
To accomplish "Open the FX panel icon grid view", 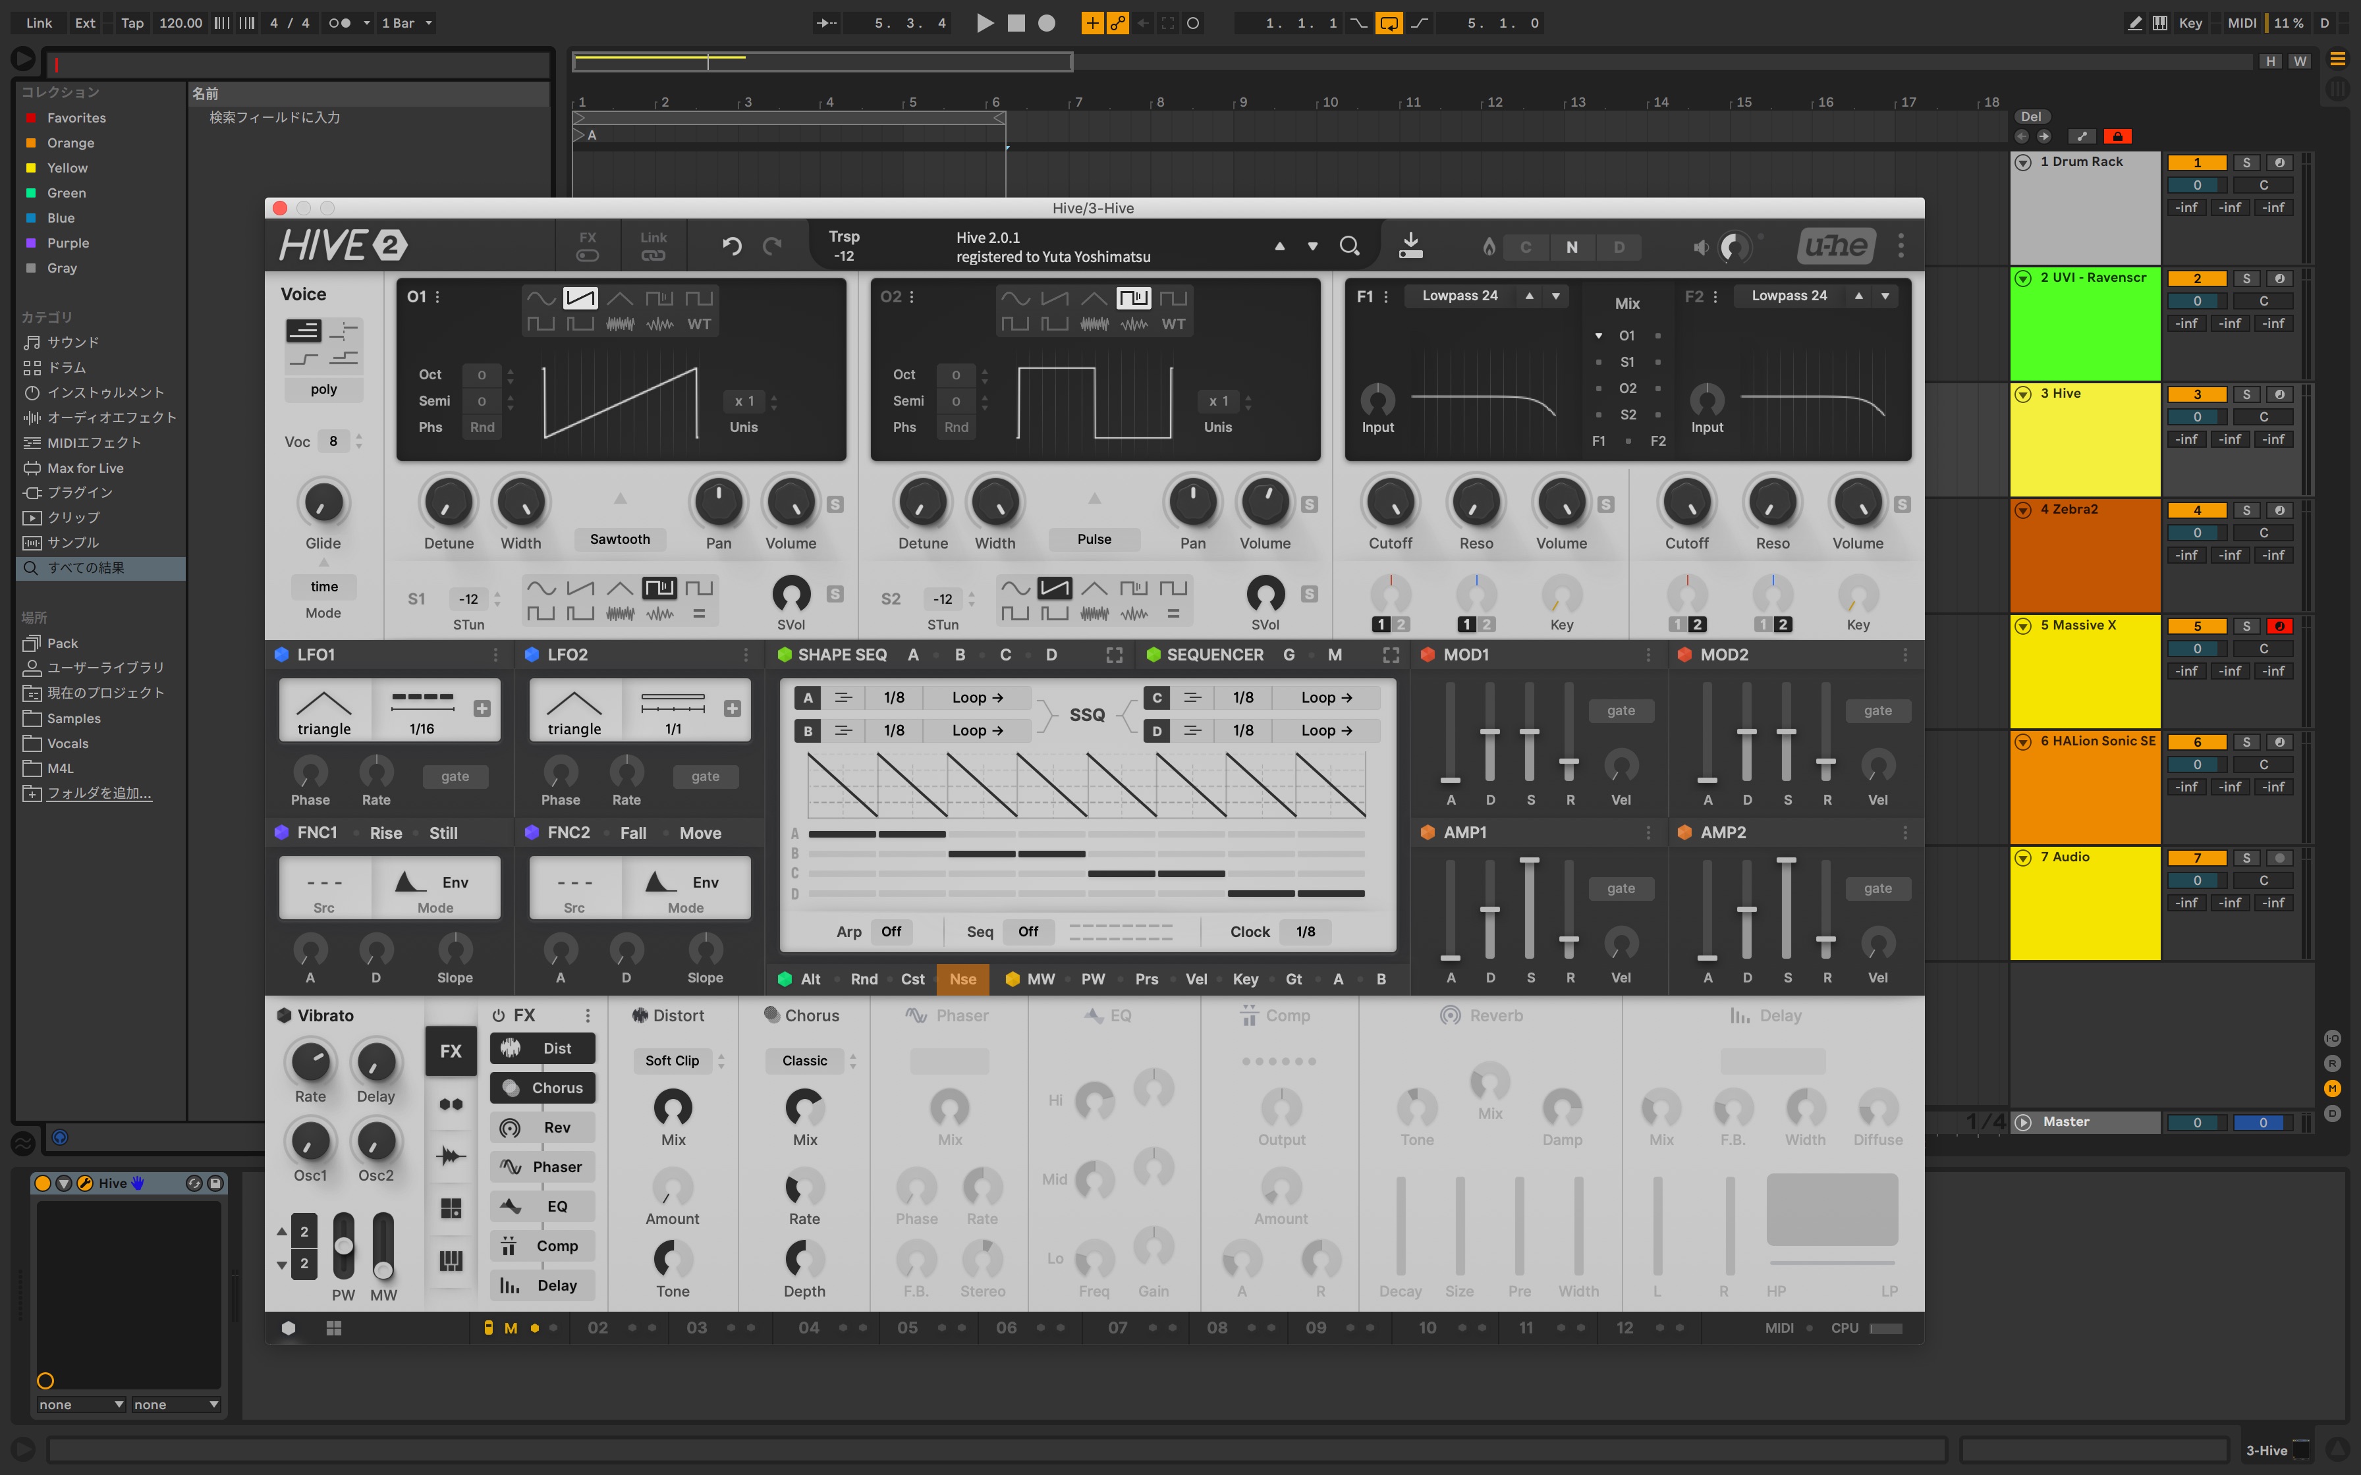I will (451, 1209).
